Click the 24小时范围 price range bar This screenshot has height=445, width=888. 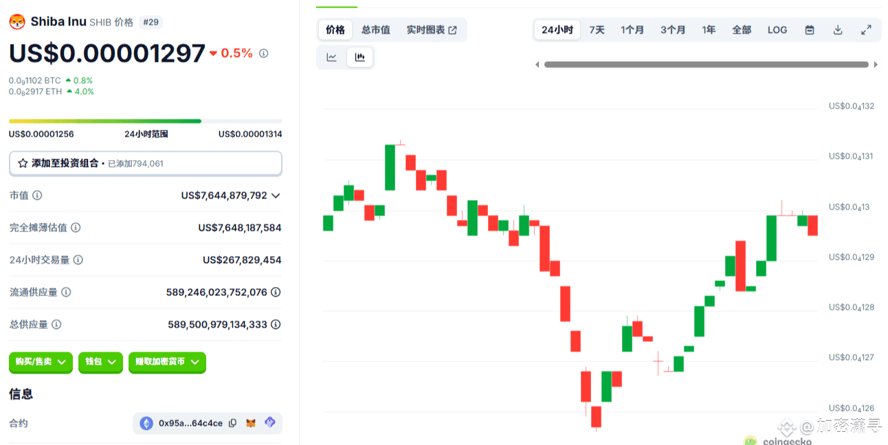tap(145, 121)
